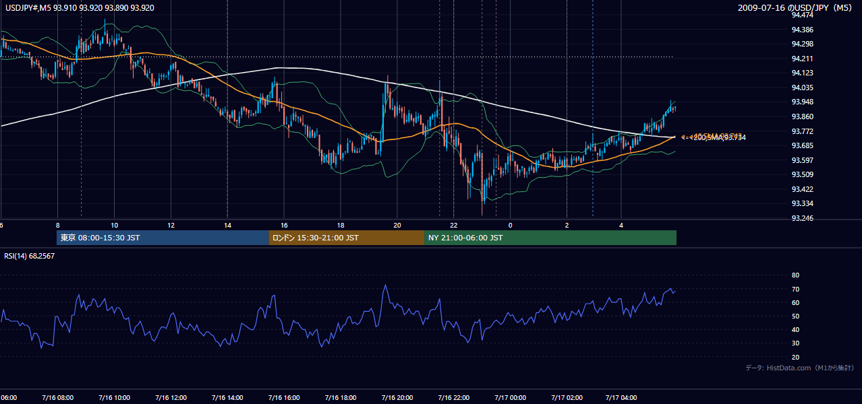Click hour 20 on the price chart axis
The height and width of the screenshot is (404, 862).
click(x=397, y=225)
